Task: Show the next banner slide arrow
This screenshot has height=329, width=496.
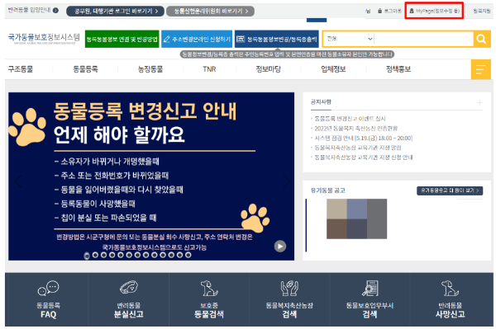Action: pyautogui.click(x=287, y=181)
